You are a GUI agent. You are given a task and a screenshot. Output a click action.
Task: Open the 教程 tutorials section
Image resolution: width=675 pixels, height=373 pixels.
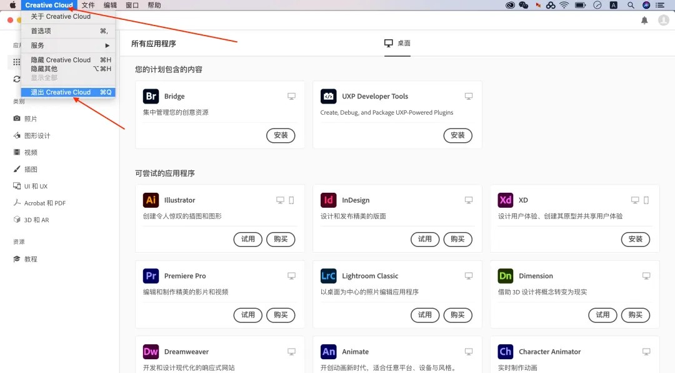[25, 259]
